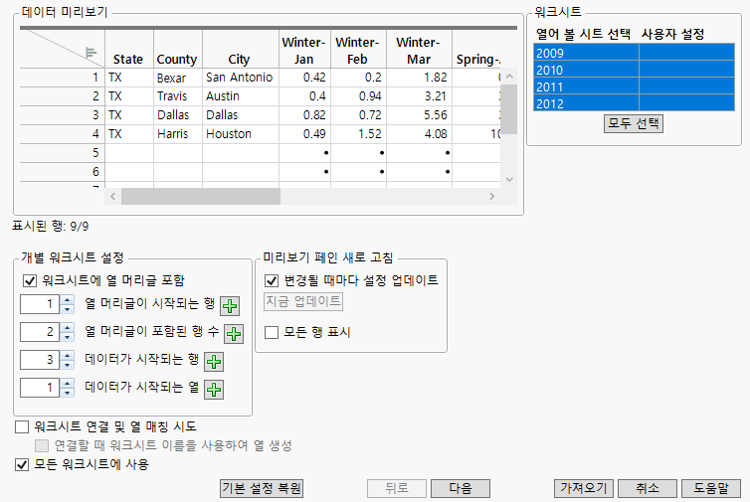Viewport: 750px width, 502px height.
Task: Click the header start row input field showing 1
Action: click(x=40, y=304)
